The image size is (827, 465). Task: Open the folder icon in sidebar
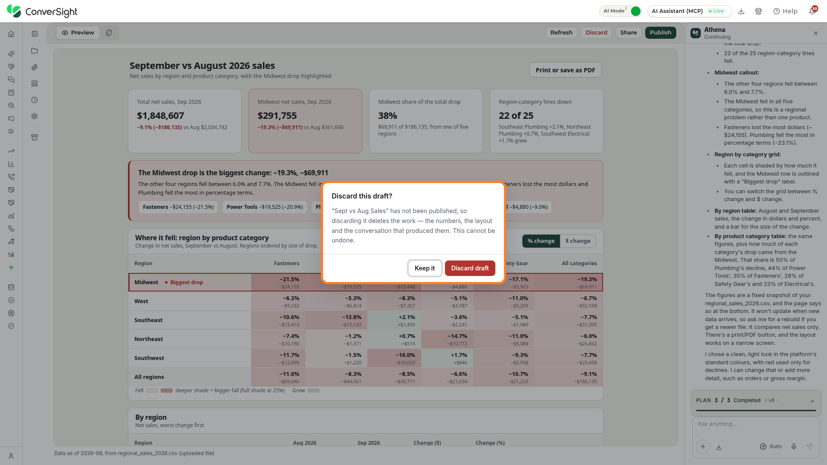pos(34,51)
